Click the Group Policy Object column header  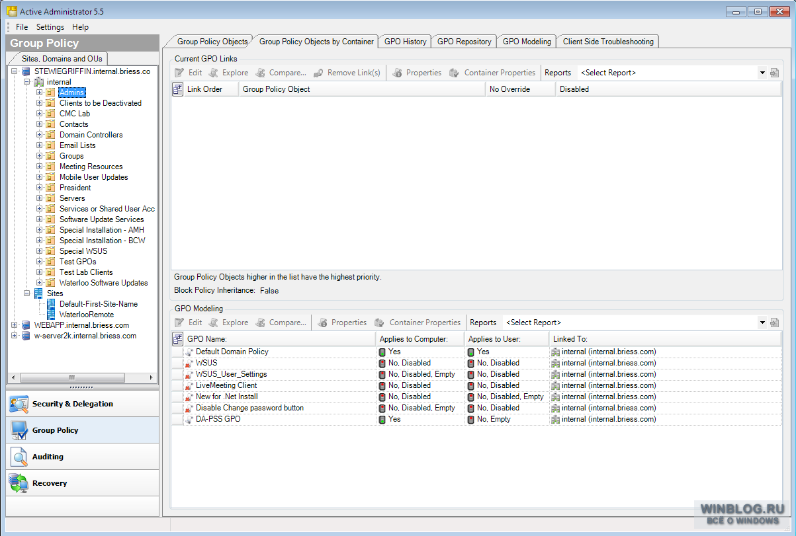(362, 89)
